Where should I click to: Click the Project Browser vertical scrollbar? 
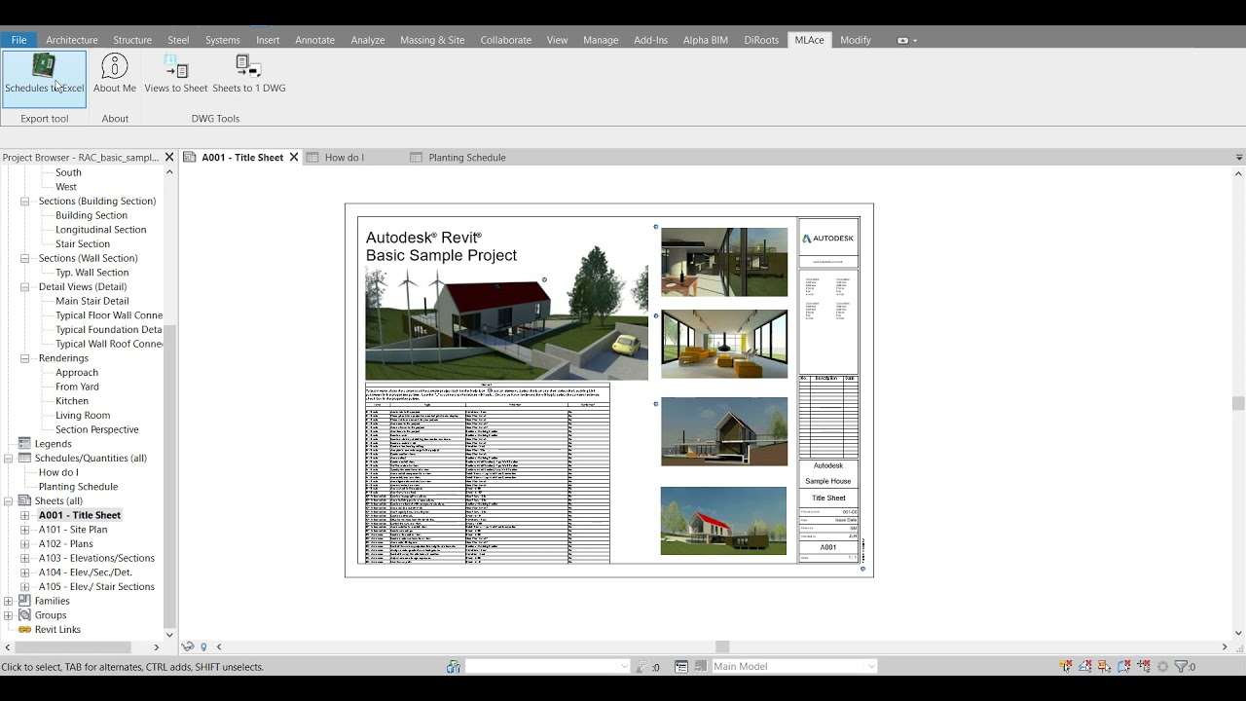click(169, 477)
